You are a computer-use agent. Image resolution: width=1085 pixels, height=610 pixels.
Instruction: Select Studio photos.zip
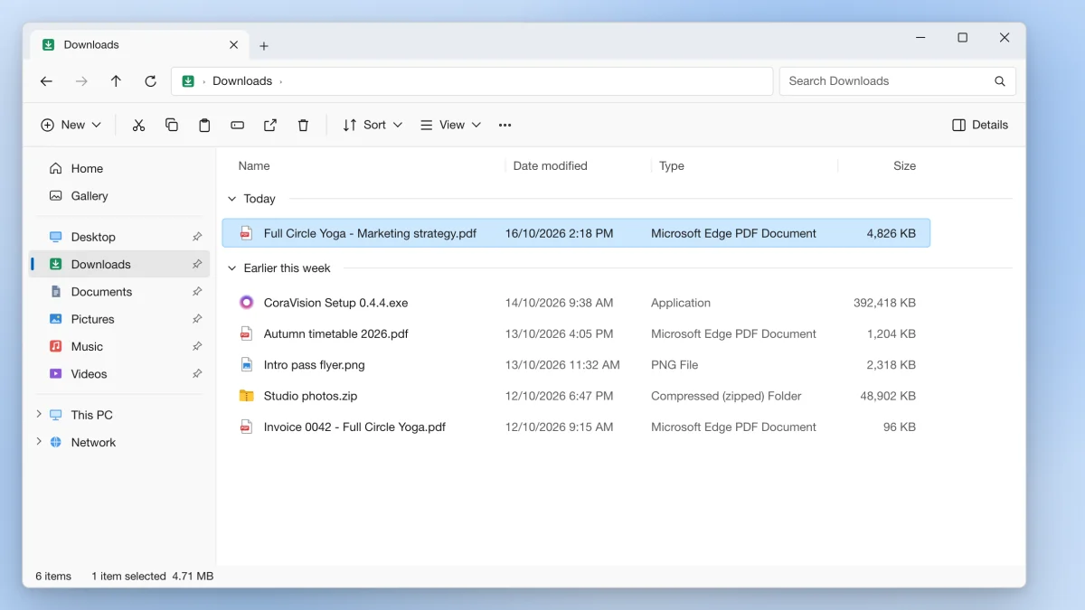tap(576, 396)
